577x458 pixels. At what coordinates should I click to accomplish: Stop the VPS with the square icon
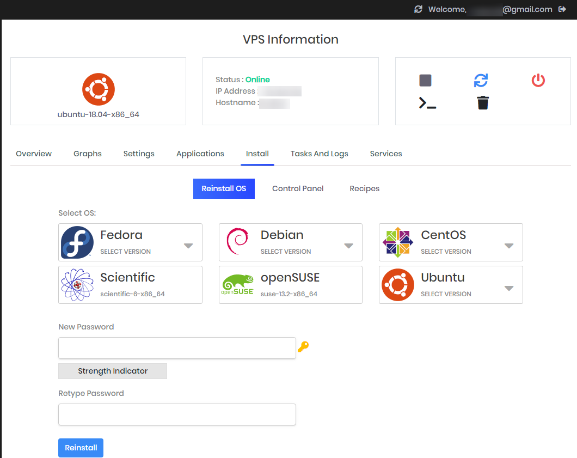coord(425,80)
